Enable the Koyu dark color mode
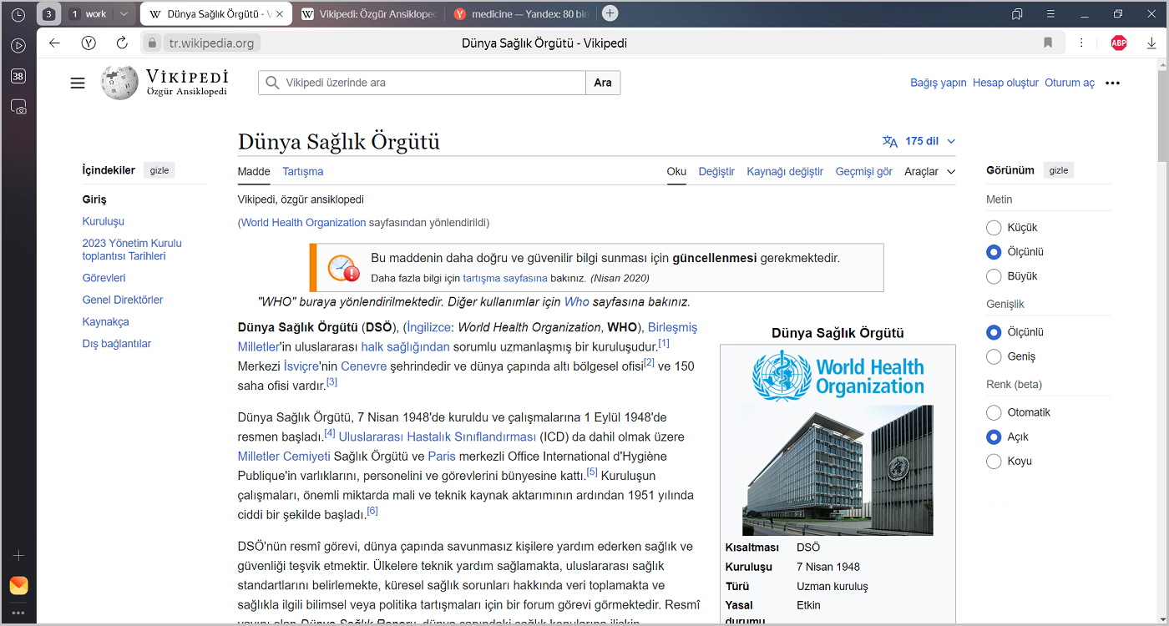The image size is (1169, 626). 994,462
